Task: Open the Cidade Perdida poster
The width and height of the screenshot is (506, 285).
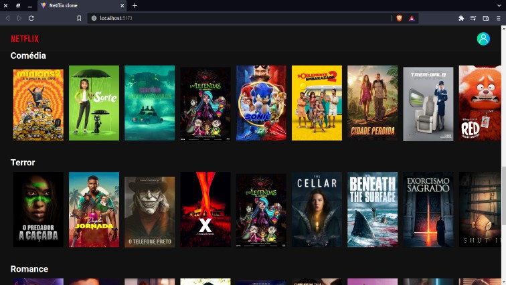Action: 372,103
